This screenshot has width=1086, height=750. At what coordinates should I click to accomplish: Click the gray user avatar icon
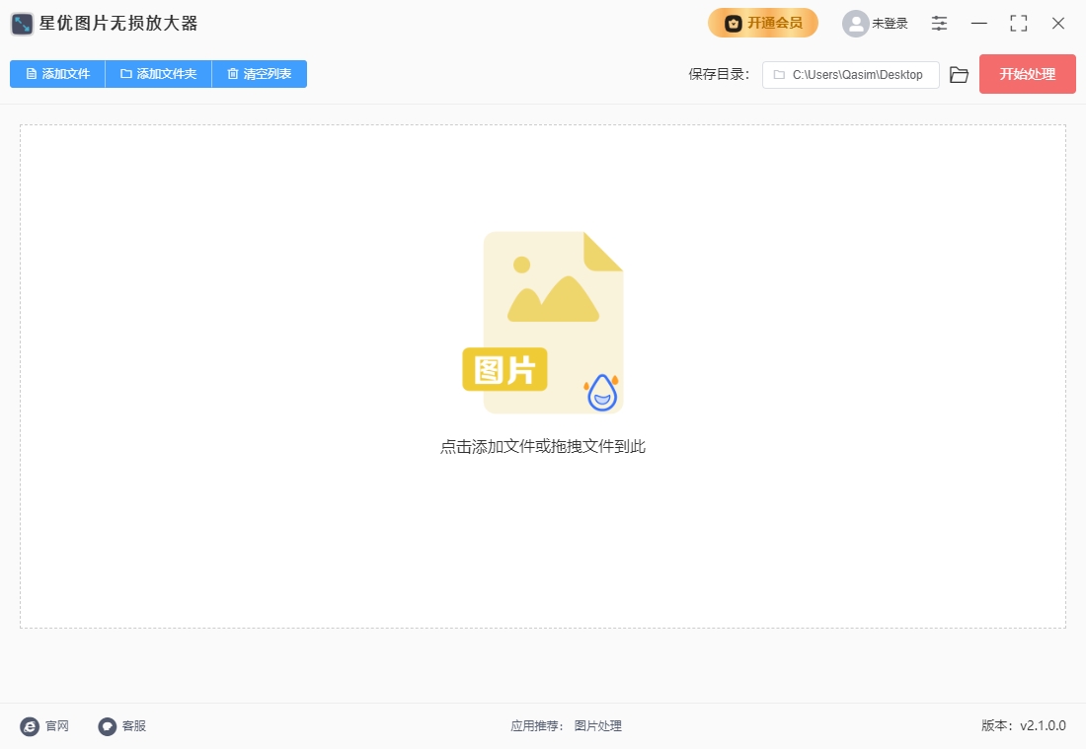[855, 24]
